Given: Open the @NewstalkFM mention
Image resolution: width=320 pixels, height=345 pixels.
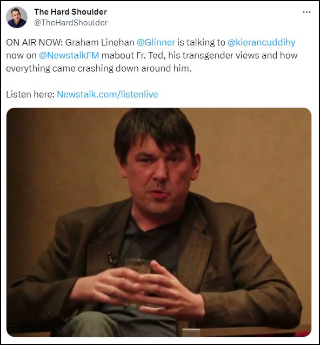Looking at the screenshot, I should click(x=69, y=55).
